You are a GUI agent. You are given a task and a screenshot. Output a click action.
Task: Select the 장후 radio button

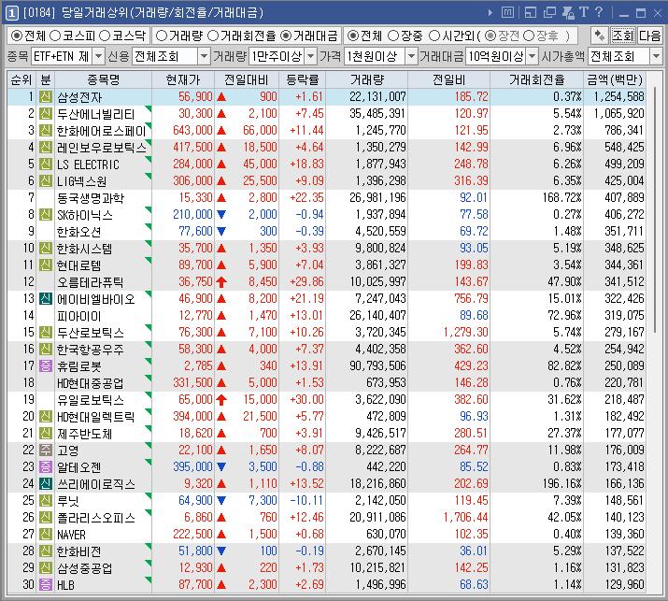(528, 36)
